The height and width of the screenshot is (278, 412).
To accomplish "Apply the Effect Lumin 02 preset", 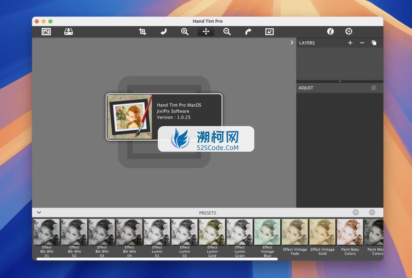I will [184, 238].
